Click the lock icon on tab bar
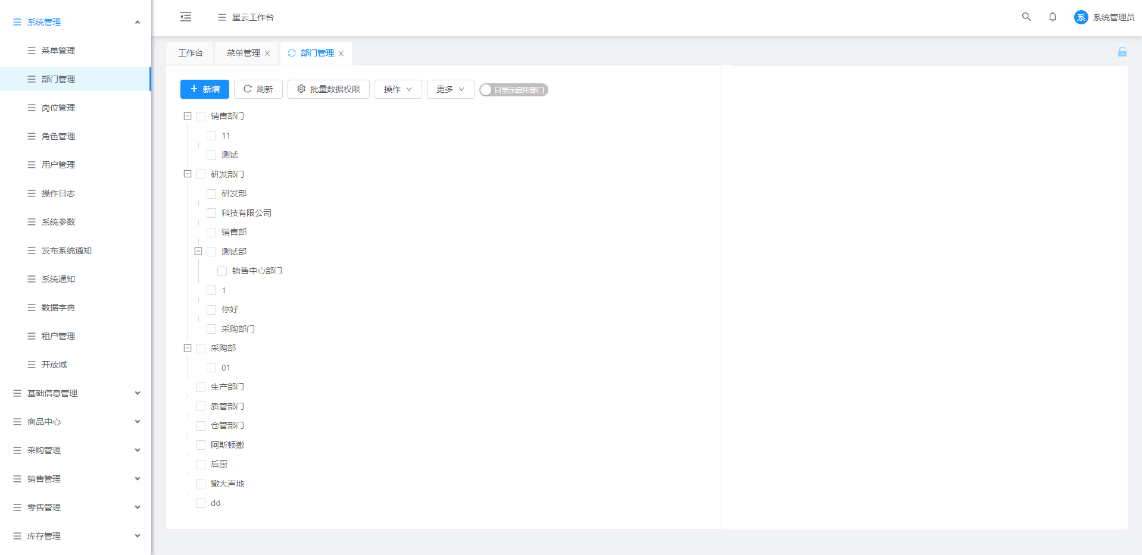The width and height of the screenshot is (1142, 555). [x=1122, y=52]
